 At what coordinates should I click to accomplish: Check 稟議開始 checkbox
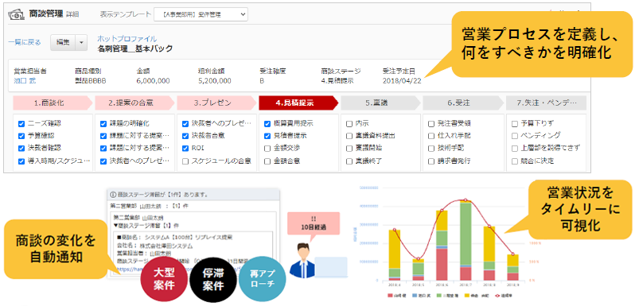click(349, 148)
